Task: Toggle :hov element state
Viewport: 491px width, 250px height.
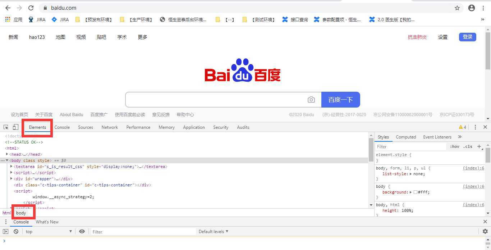Action: (455, 146)
